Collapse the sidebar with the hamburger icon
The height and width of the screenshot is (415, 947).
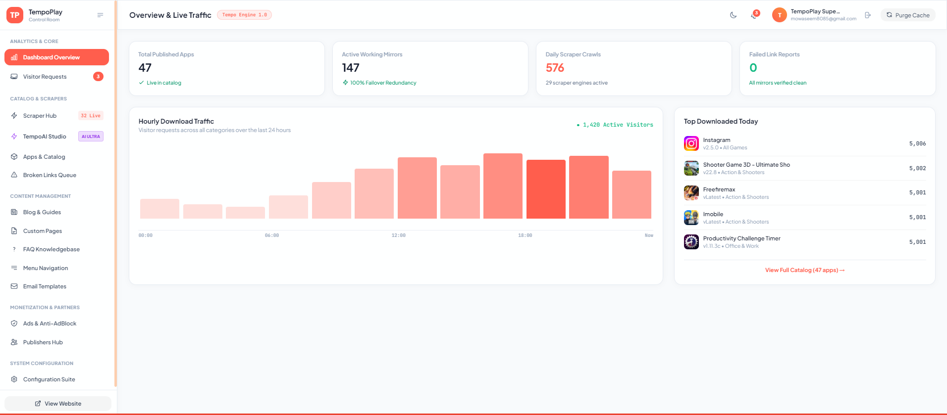pyautogui.click(x=100, y=15)
